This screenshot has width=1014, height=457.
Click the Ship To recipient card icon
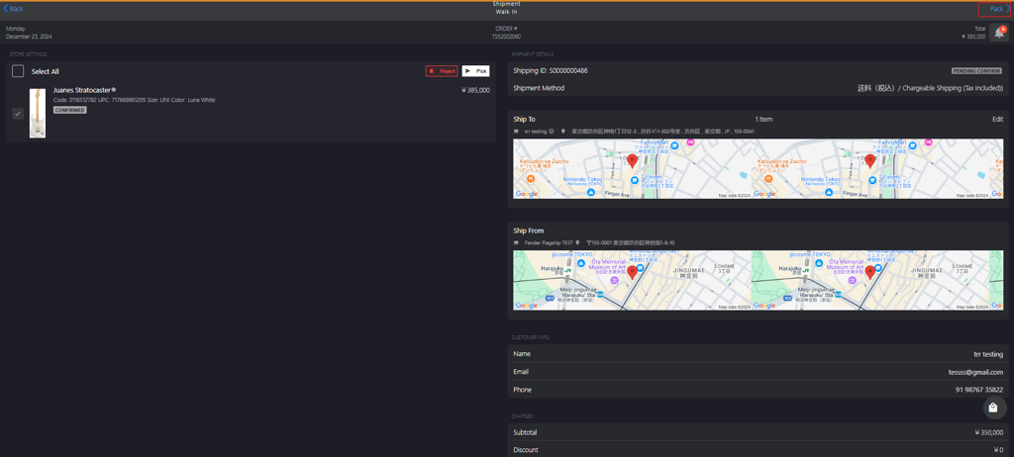[x=516, y=132]
